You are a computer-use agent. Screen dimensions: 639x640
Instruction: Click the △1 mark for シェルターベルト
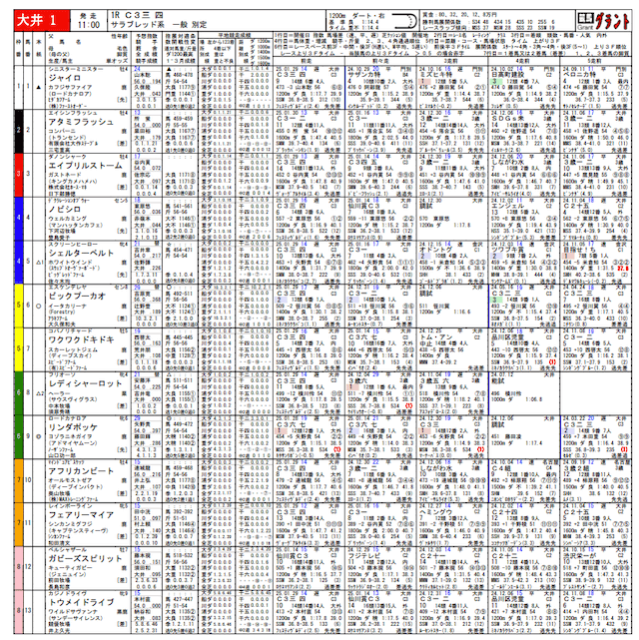(x=40, y=262)
